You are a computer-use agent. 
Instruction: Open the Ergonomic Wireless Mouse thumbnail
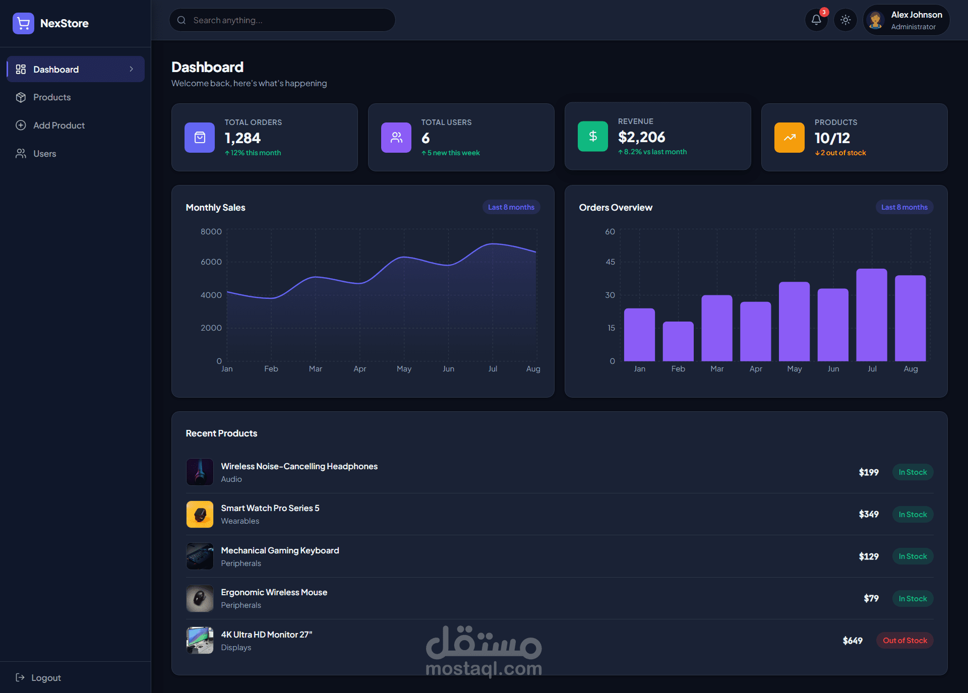200,598
